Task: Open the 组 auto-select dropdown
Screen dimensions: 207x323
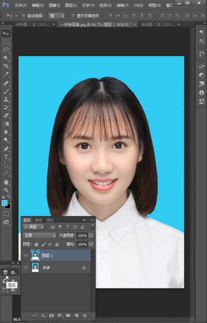Action: 56,16
